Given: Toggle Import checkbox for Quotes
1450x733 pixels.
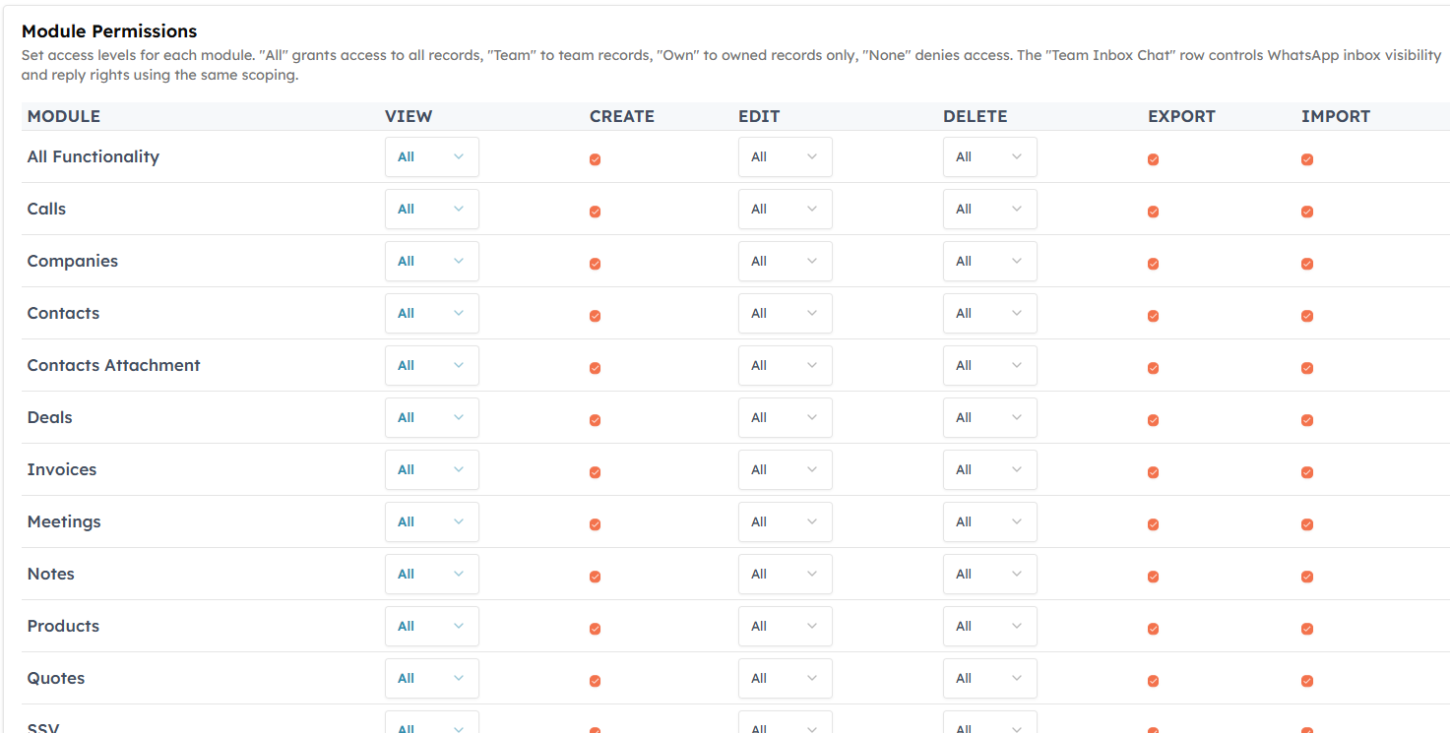Looking at the screenshot, I should click(x=1307, y=681).
